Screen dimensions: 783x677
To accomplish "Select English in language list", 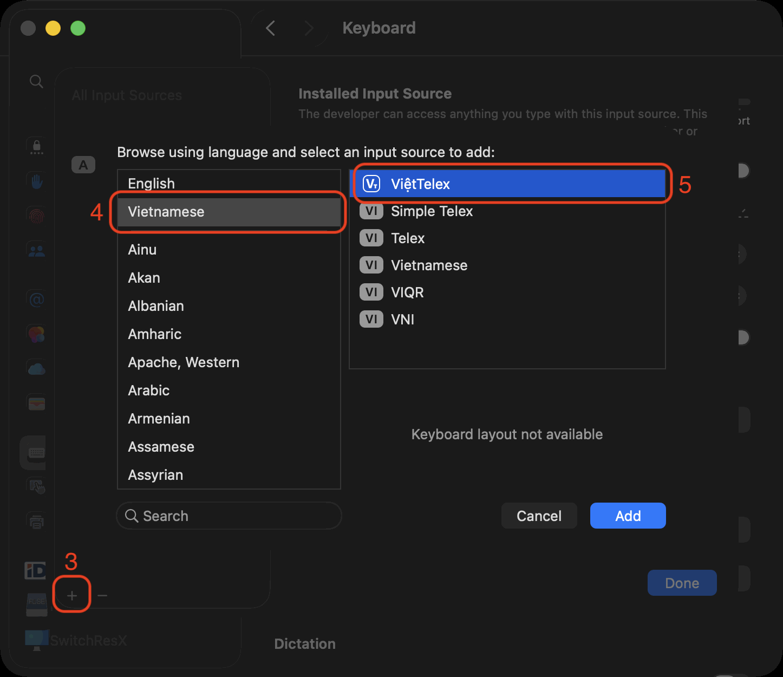I will tap(229, 184).
